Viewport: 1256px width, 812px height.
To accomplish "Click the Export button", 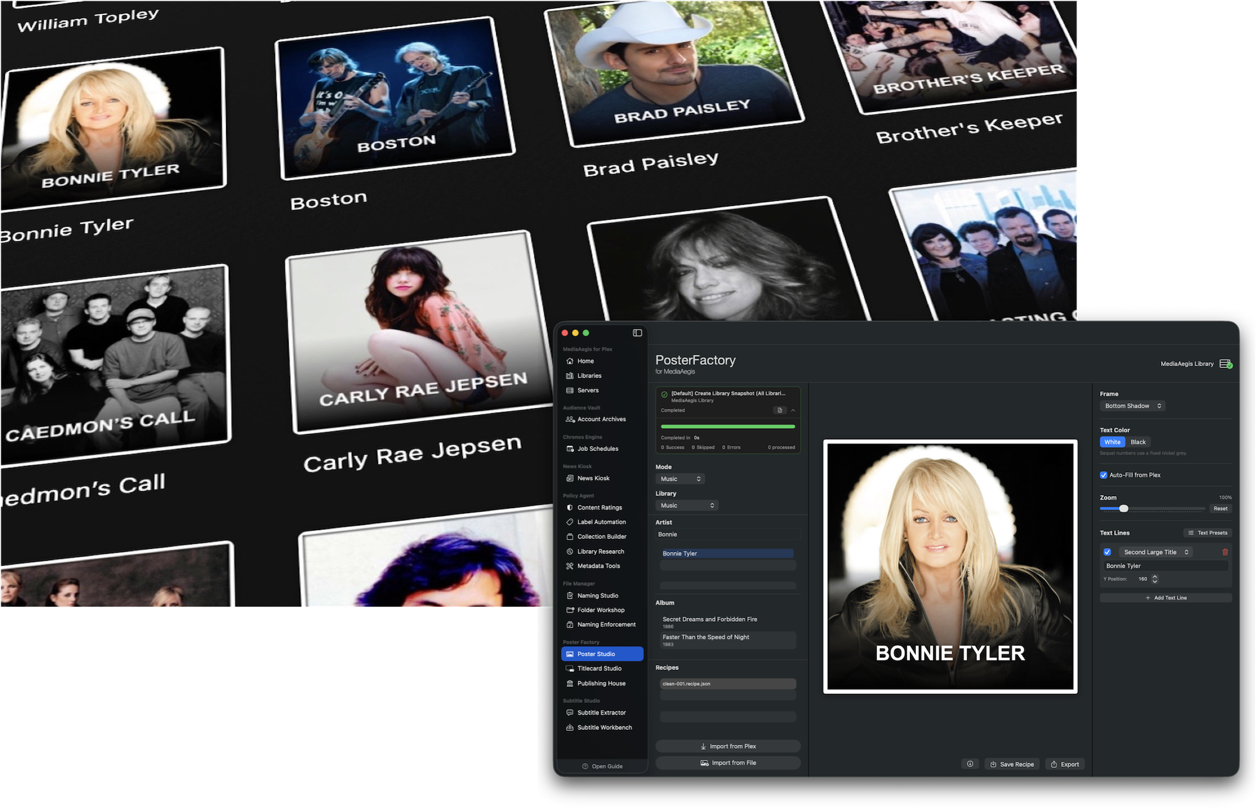I will click(1065, 764).
